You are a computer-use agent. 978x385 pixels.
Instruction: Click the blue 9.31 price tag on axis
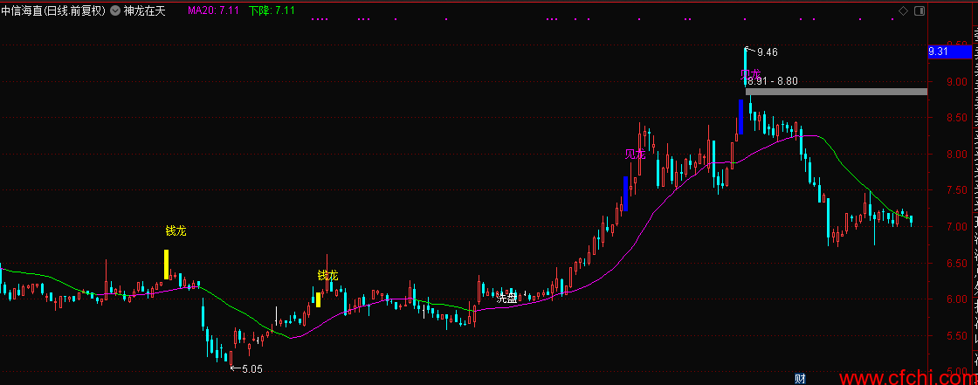[x=948, y=52]
